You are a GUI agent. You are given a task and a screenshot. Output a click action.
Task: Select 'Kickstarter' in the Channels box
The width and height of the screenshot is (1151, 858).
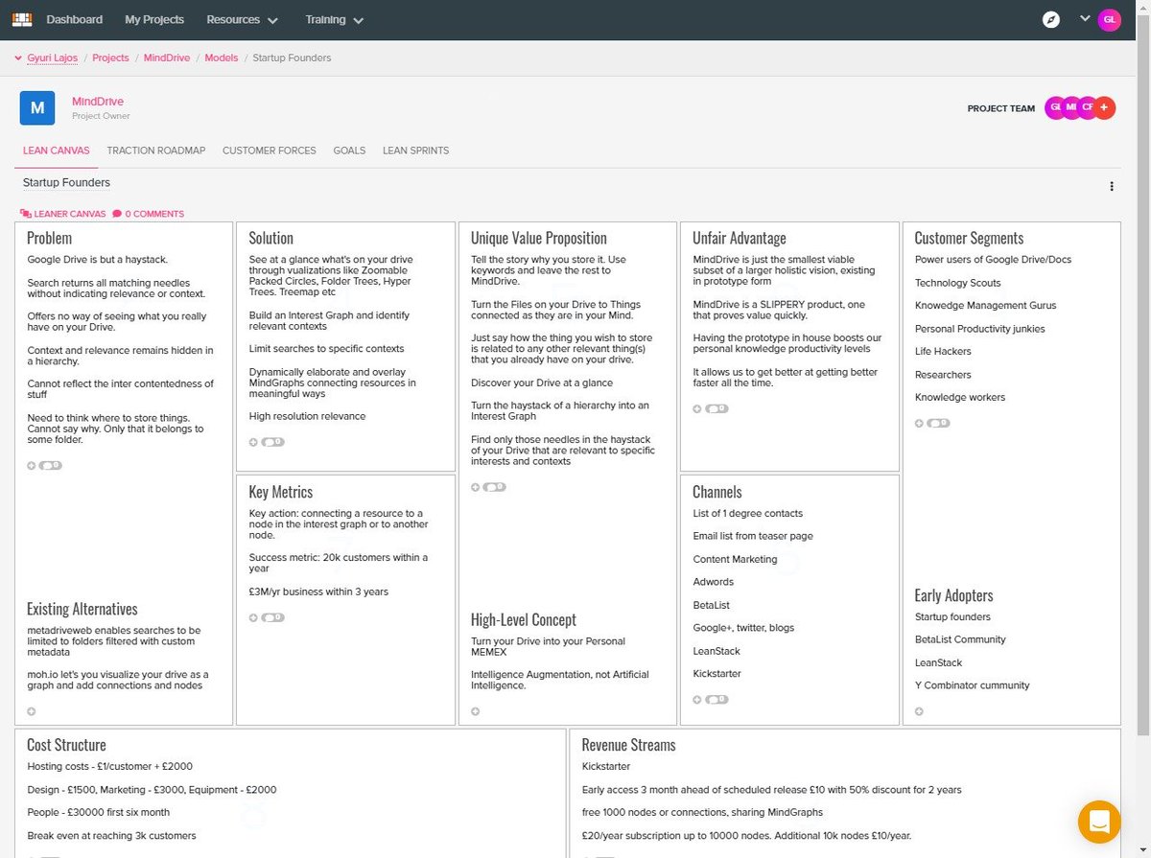click(716, 674)
